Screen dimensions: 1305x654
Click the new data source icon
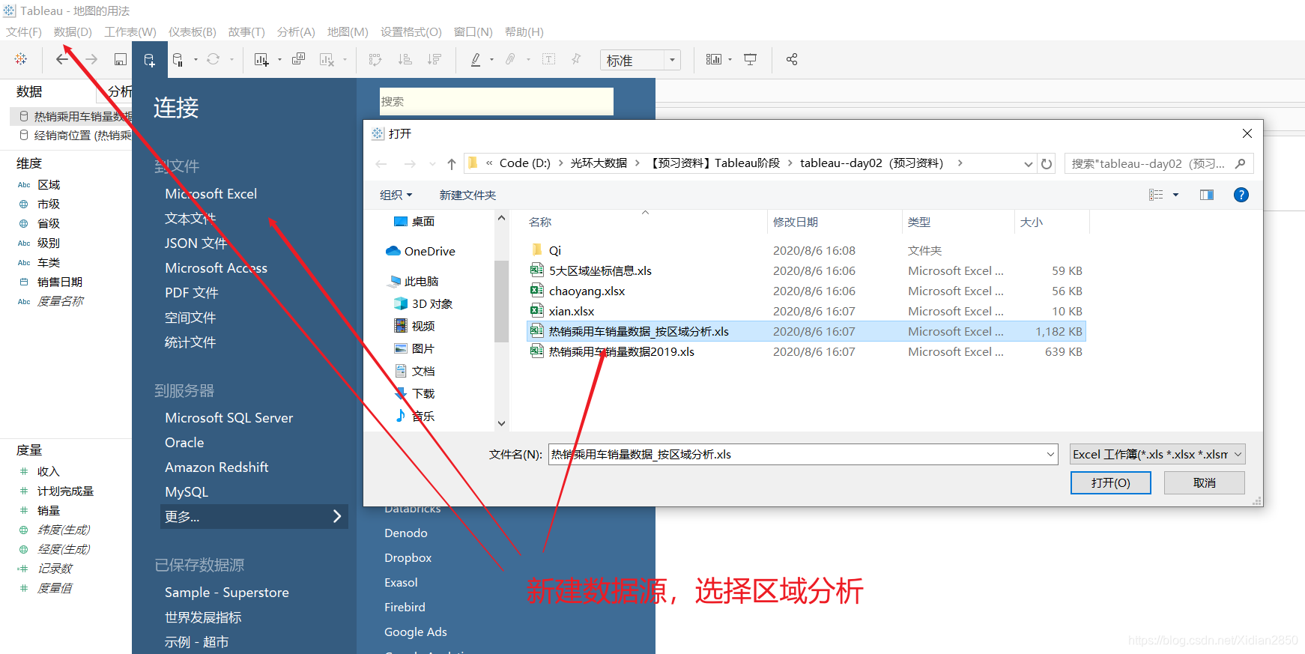(x=150, y=60)
